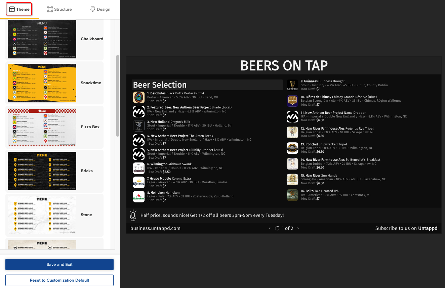Image resolution: width=445 pixels, height=288 pixels.
Task: Click Reset to Customization Default button
Action: (59, 280)
